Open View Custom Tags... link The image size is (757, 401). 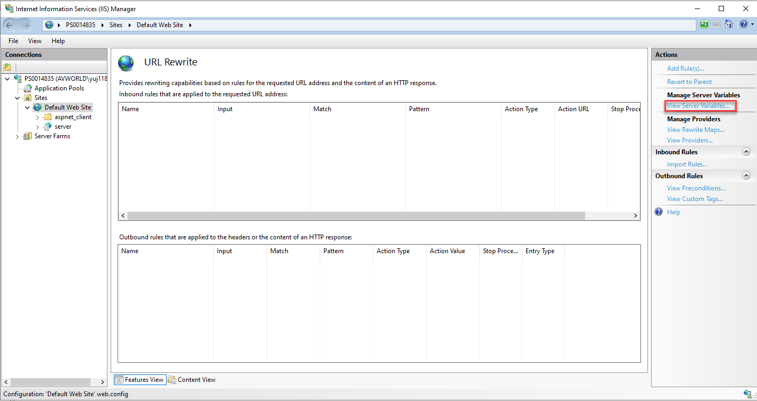point(695,199)
